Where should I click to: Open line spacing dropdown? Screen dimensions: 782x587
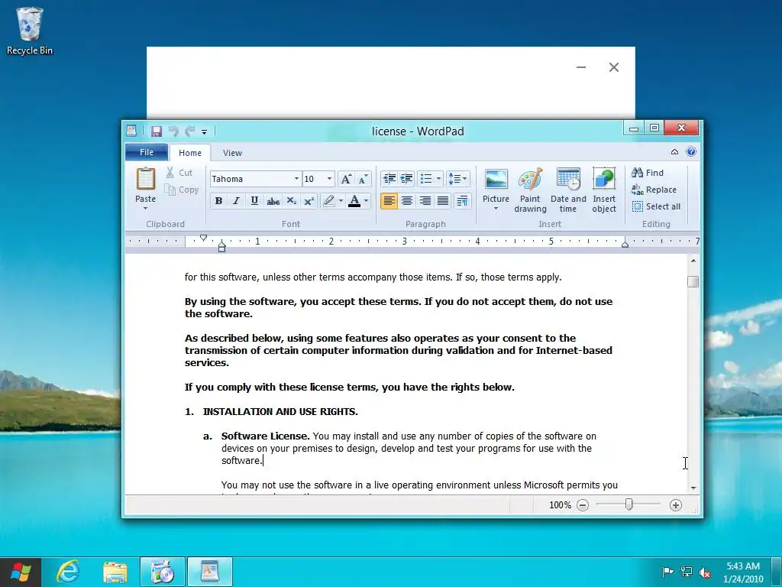pos(458,179)
